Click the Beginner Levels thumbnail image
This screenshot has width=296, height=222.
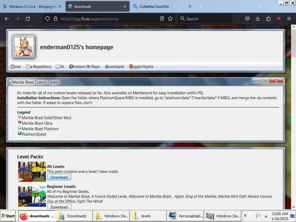(x=32, y=197)
